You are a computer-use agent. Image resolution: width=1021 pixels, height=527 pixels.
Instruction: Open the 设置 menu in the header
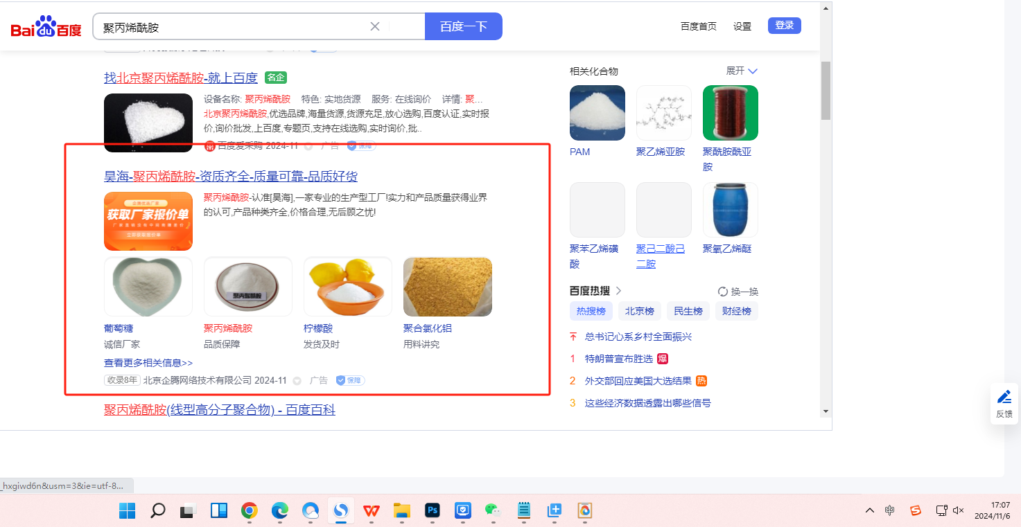[x=742, y=26]
